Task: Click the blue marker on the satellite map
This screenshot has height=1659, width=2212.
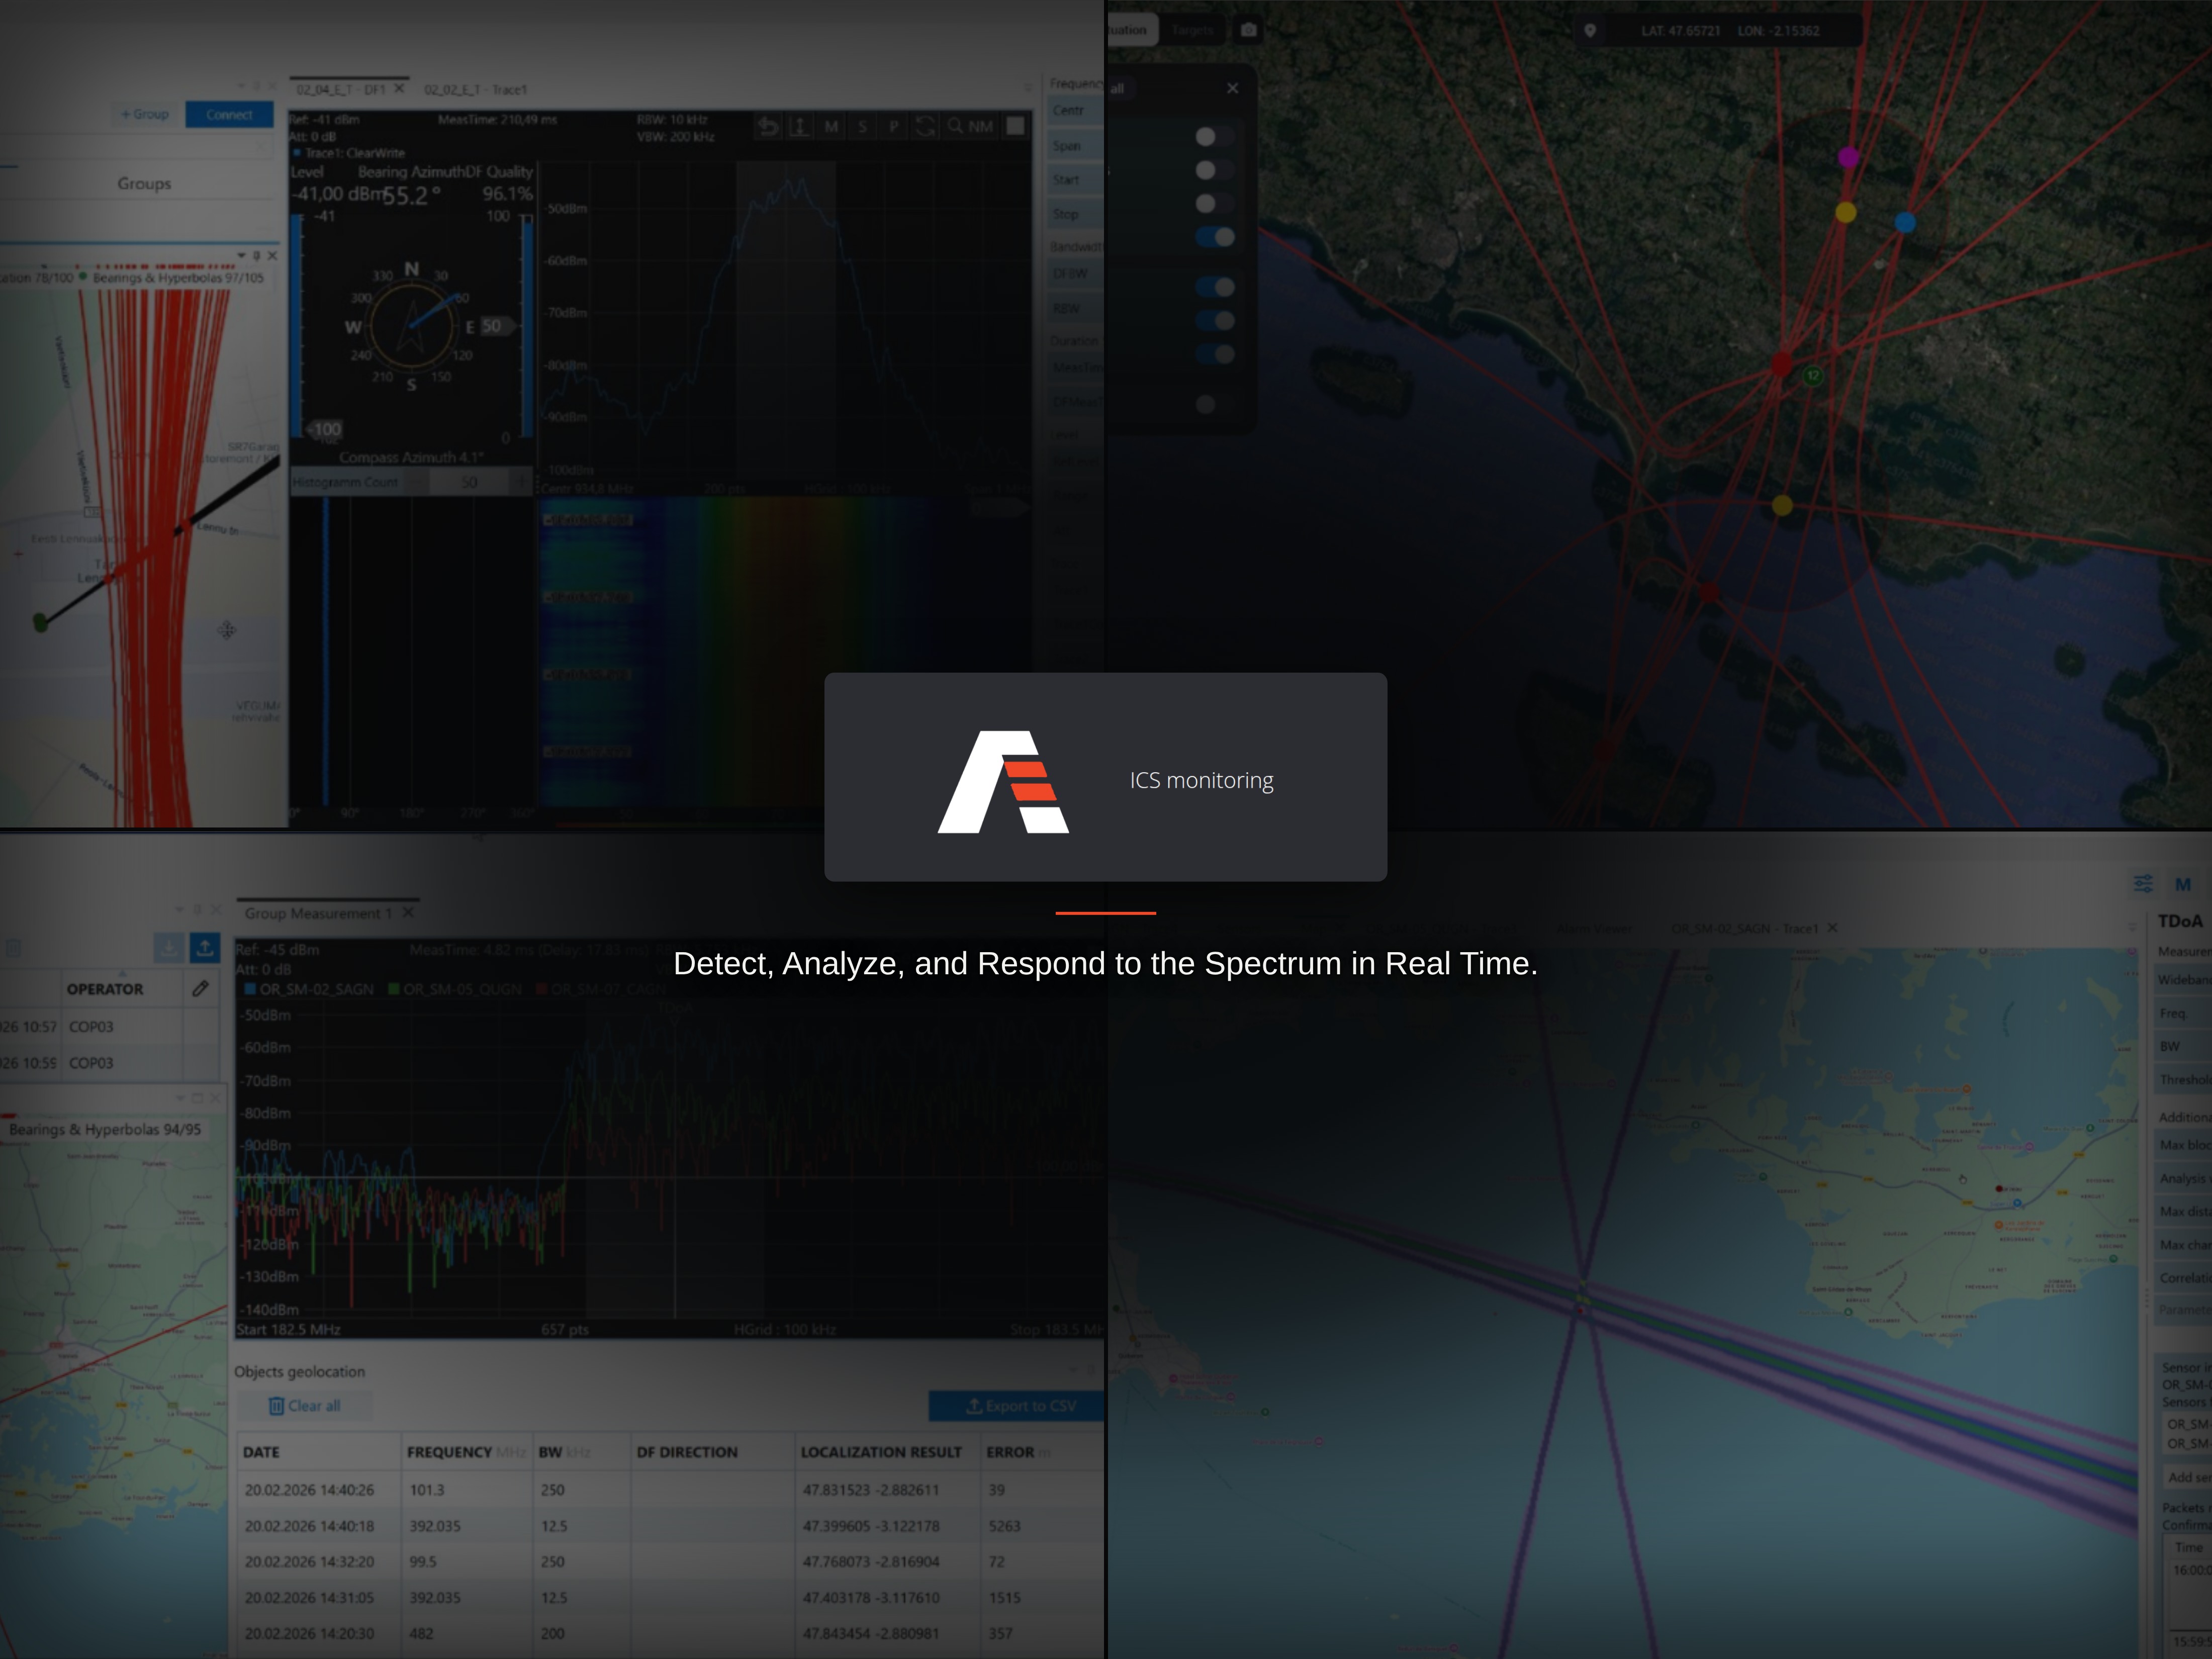Action: 1905,222
